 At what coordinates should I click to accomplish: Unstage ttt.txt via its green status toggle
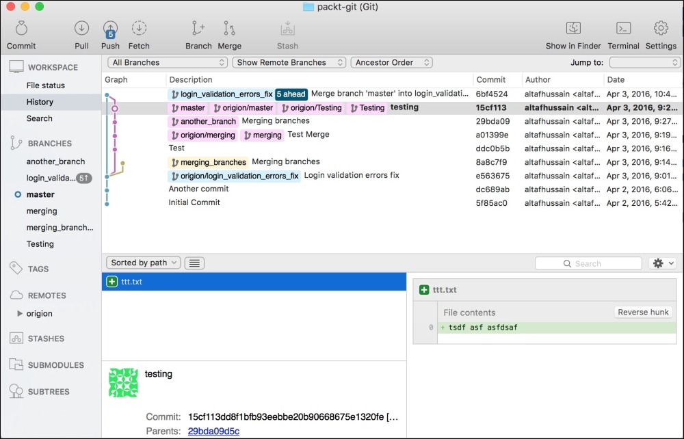[x=111, y=282]
